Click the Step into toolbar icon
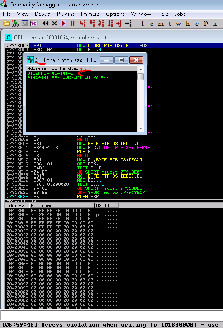The width and height of the screenshot is (223, 328). (83, 24)
